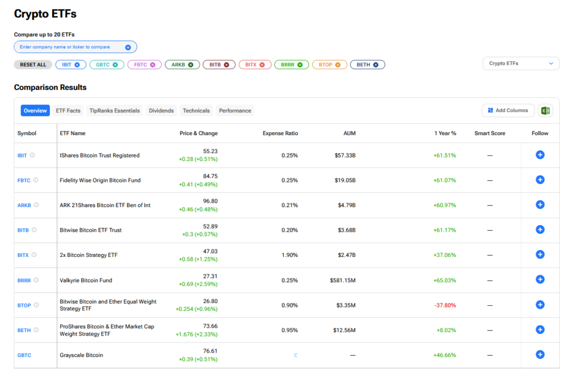563x369 pixels.
Task: Show info icon next to BETH symbol
Action: click(x=36, y=330)
